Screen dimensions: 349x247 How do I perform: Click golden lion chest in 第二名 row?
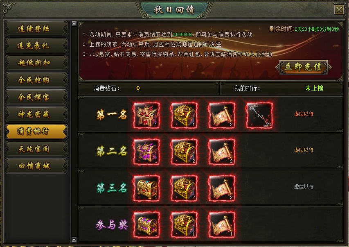[184, 152]
